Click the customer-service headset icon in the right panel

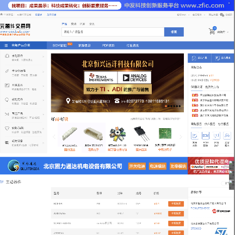point(227,136)
